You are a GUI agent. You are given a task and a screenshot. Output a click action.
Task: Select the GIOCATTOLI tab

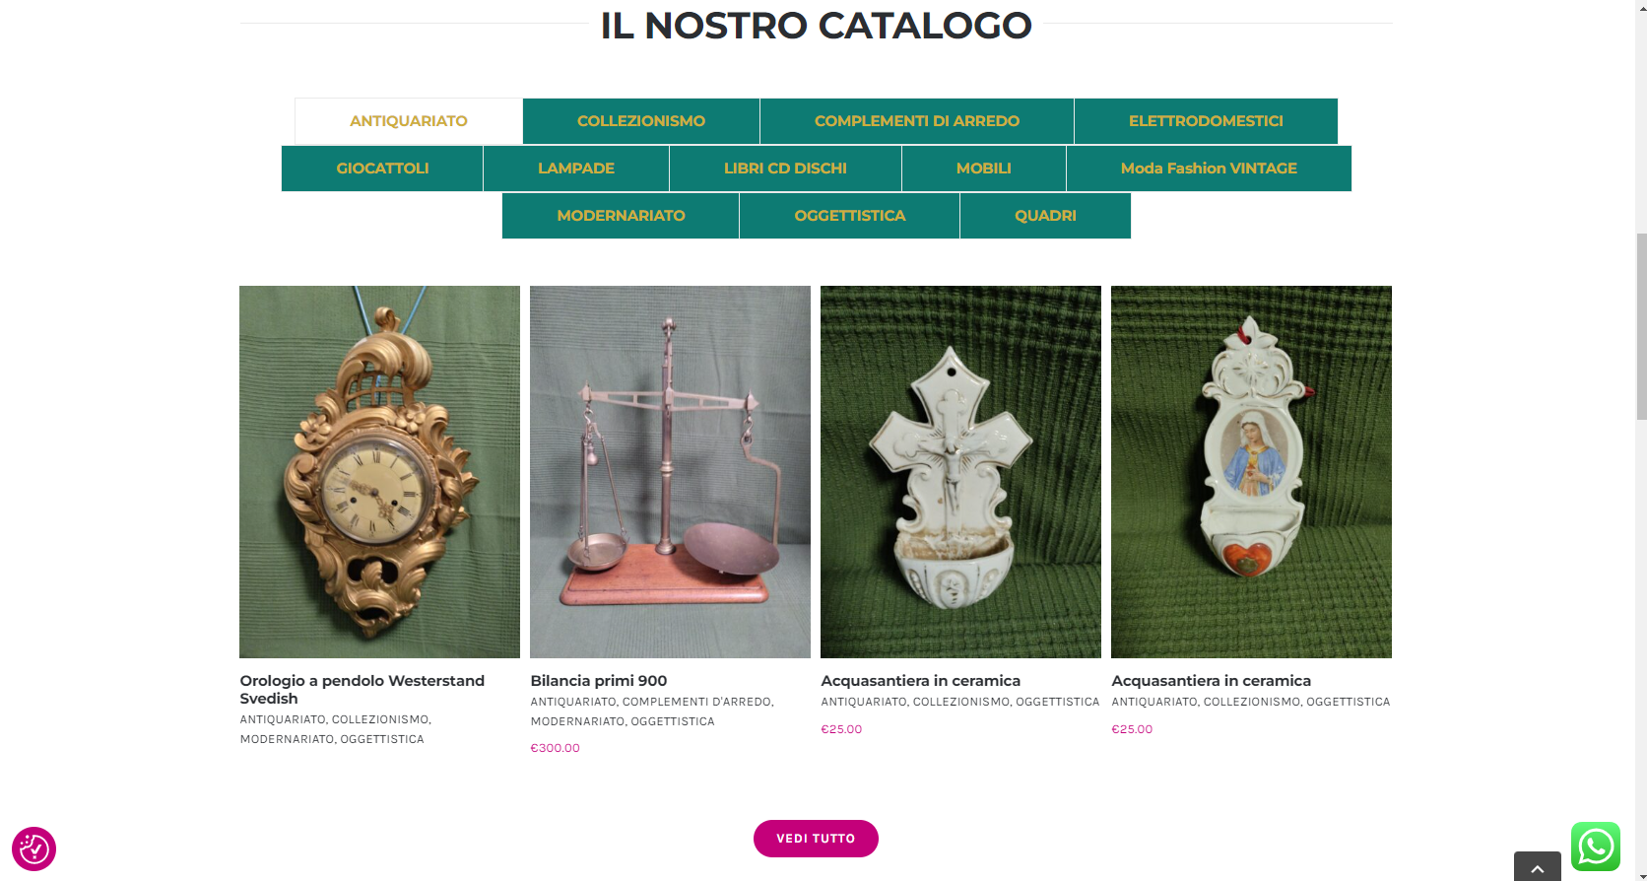pyautogui.click(x=382, y=169)
